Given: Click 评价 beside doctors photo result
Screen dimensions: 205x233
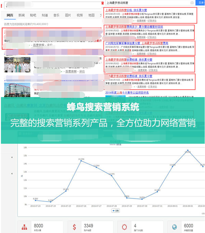Looking at the screenshot, I should [x=82, y=72].
